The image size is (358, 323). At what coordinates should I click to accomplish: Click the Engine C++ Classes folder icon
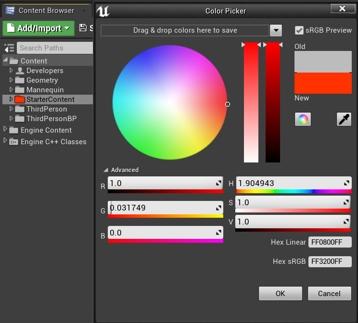click(x=13, y=142)
